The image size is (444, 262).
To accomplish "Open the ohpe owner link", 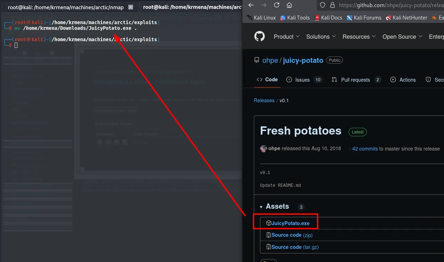I will pyautogui.click(x=270, y=60).
